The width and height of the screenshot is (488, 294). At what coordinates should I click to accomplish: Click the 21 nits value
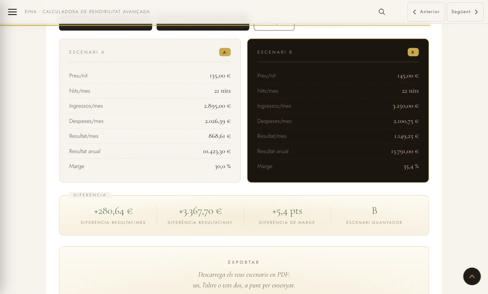click(x=222, y=91)
